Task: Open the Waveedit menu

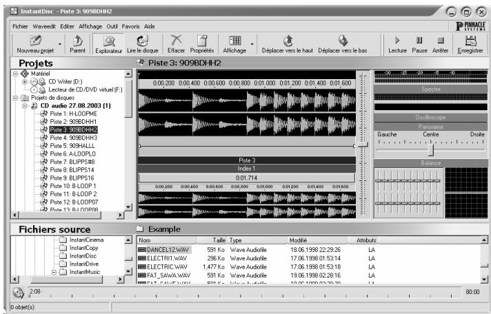Action: [44, 27]
